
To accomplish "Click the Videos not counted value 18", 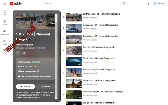I will [38, 71].
